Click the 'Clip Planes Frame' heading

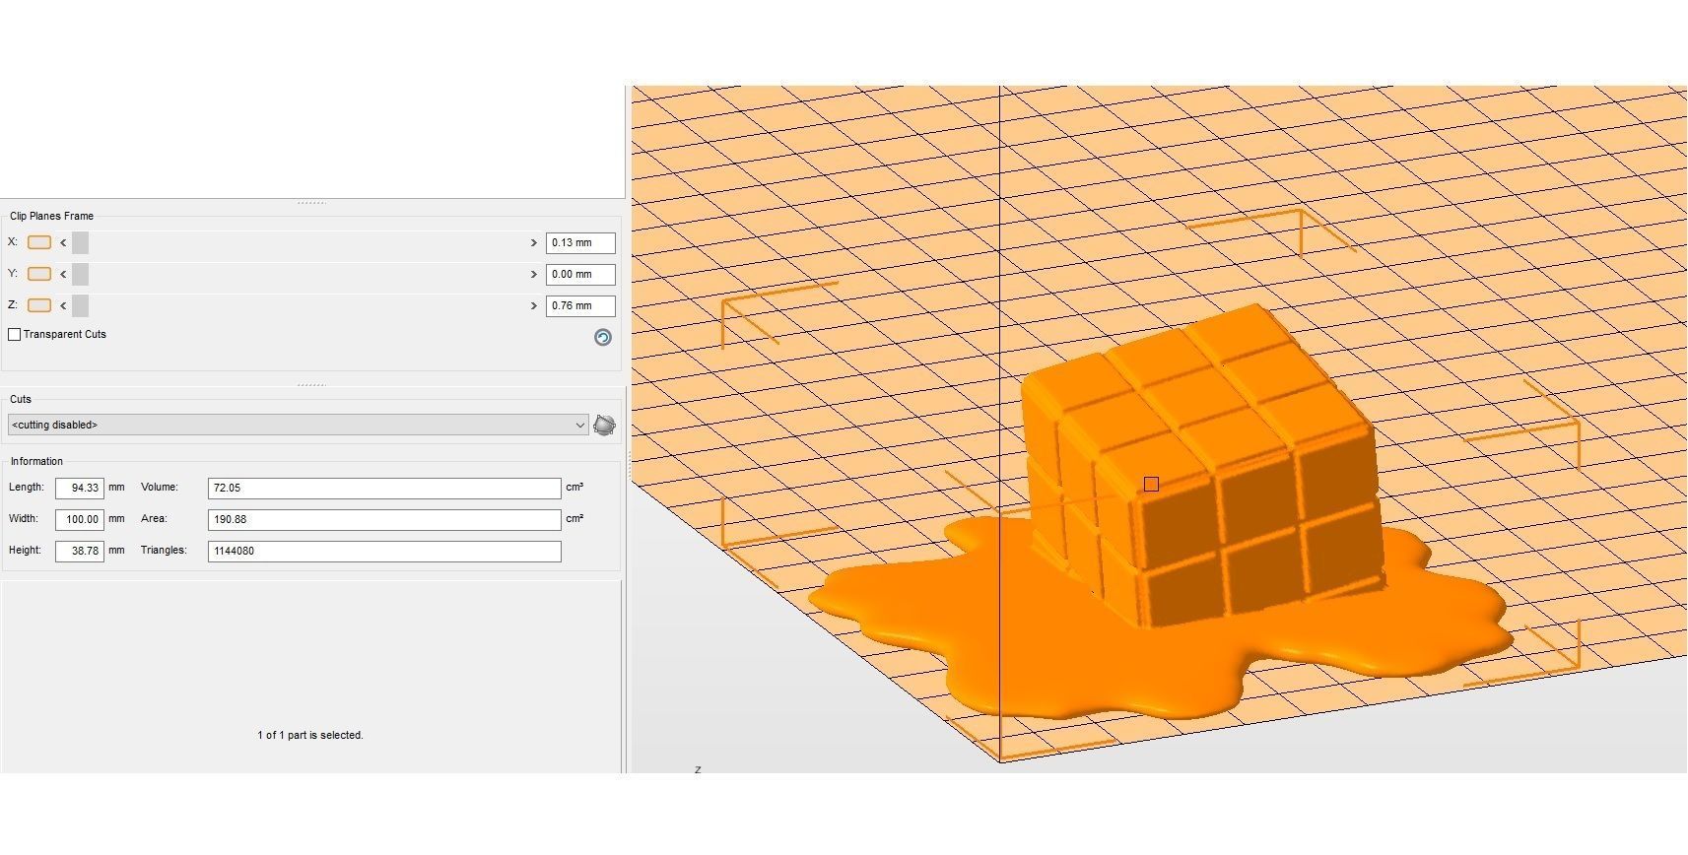click(51, 216)
